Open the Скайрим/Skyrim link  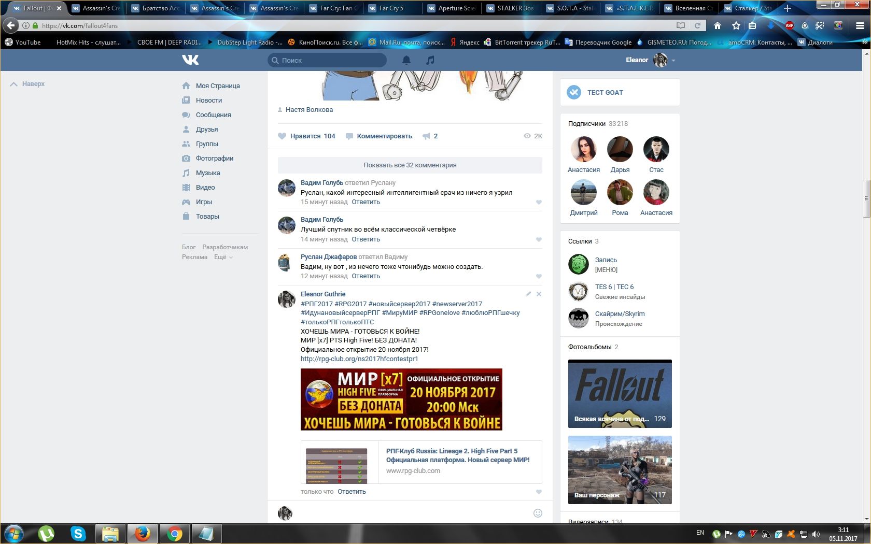[x=620, y=314]
